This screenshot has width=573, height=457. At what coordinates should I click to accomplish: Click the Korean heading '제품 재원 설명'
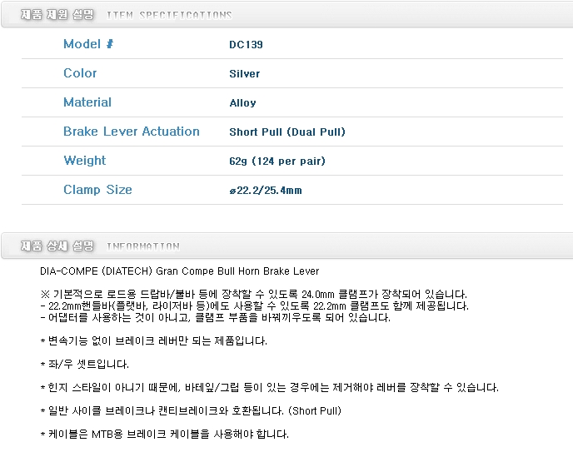(57, 15)
